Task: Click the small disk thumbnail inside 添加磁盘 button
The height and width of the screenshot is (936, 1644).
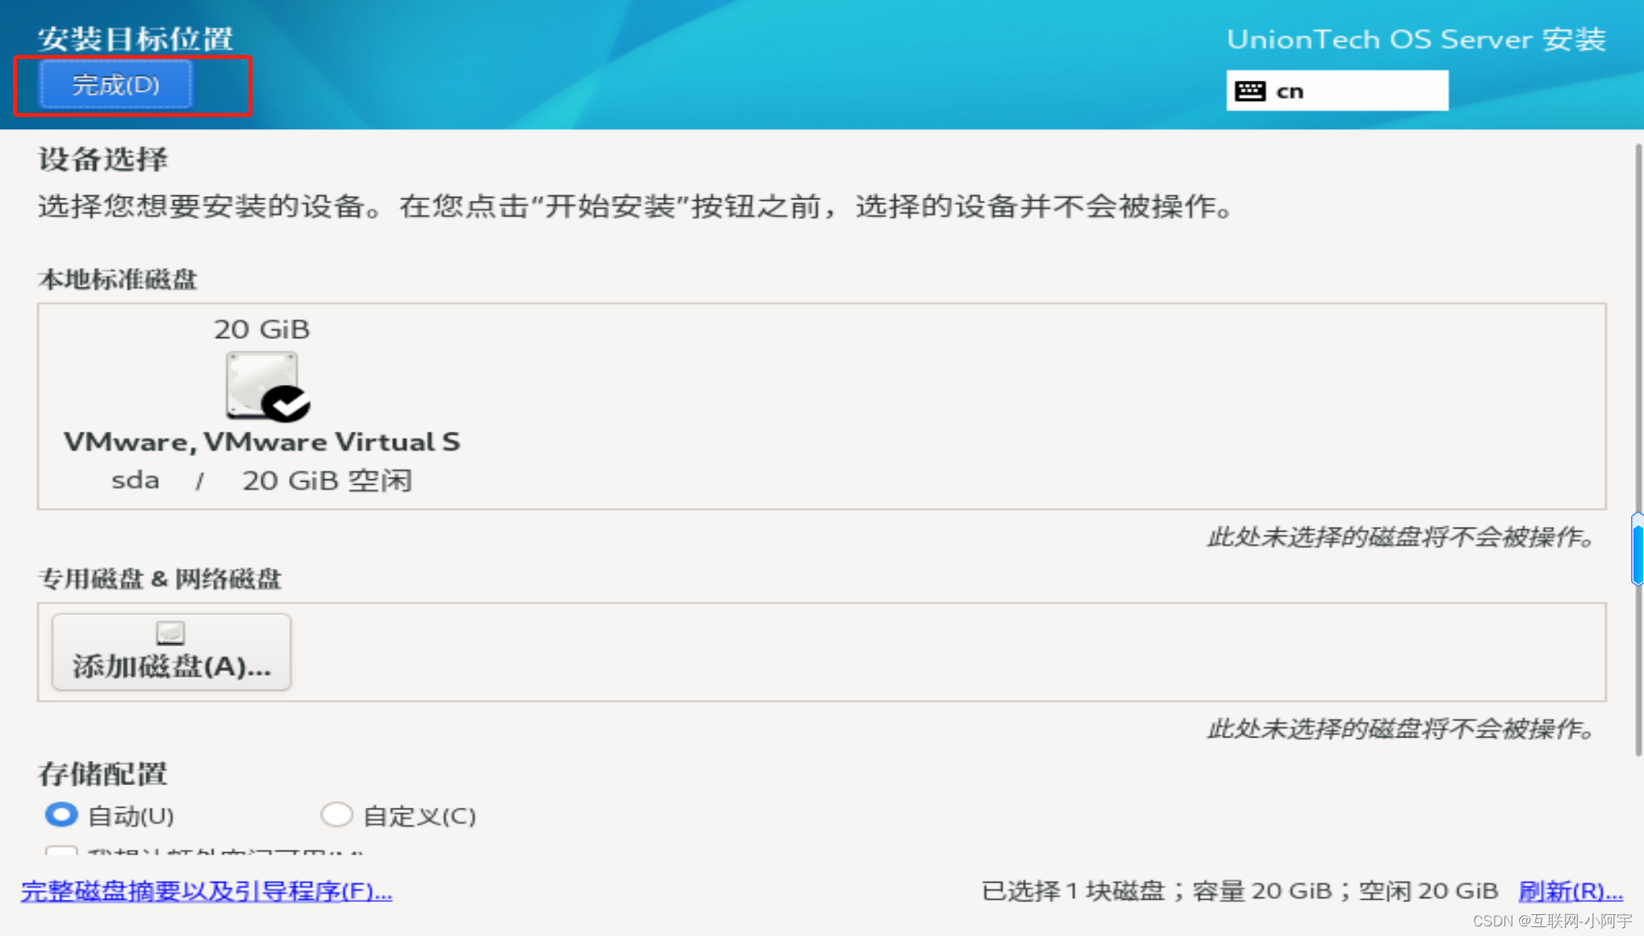Action: pyautogui.click(x=169, y=631)
